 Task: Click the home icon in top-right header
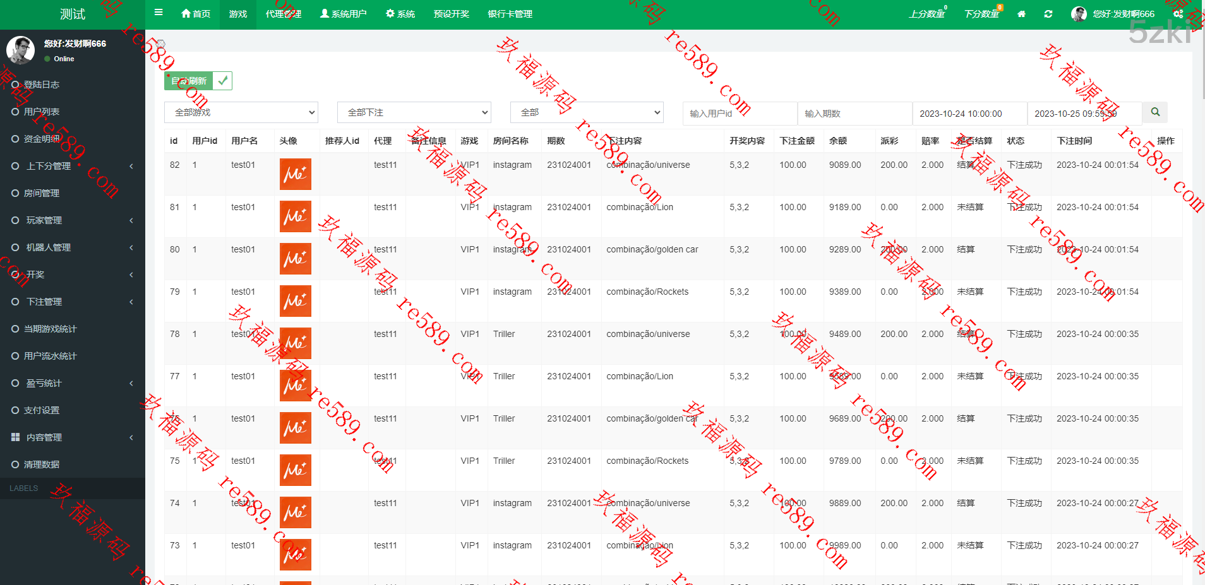[x=1021, y=14]
